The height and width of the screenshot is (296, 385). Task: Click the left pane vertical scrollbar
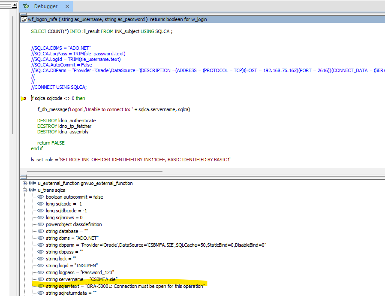(x=13, y=75)
